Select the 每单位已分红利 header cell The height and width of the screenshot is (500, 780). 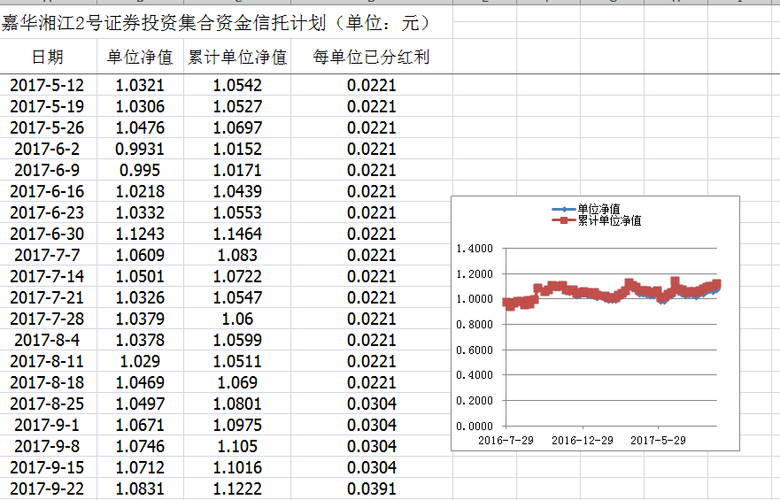[x=371, y=58]
